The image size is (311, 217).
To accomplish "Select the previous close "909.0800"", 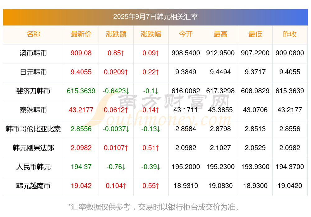I will (290, 53).
